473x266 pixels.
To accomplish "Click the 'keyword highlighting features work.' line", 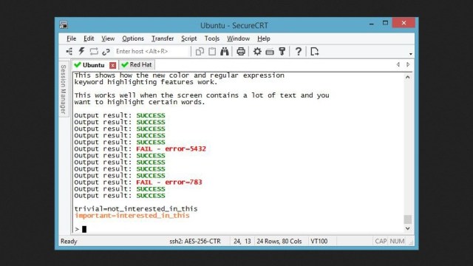I will [x=146, y=82].
